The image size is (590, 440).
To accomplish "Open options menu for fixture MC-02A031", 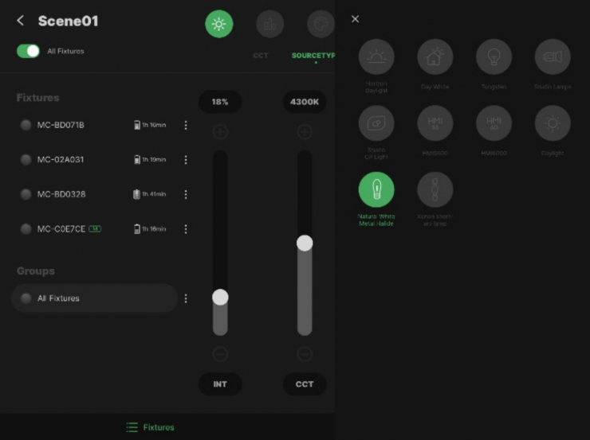I will point(186,160).
